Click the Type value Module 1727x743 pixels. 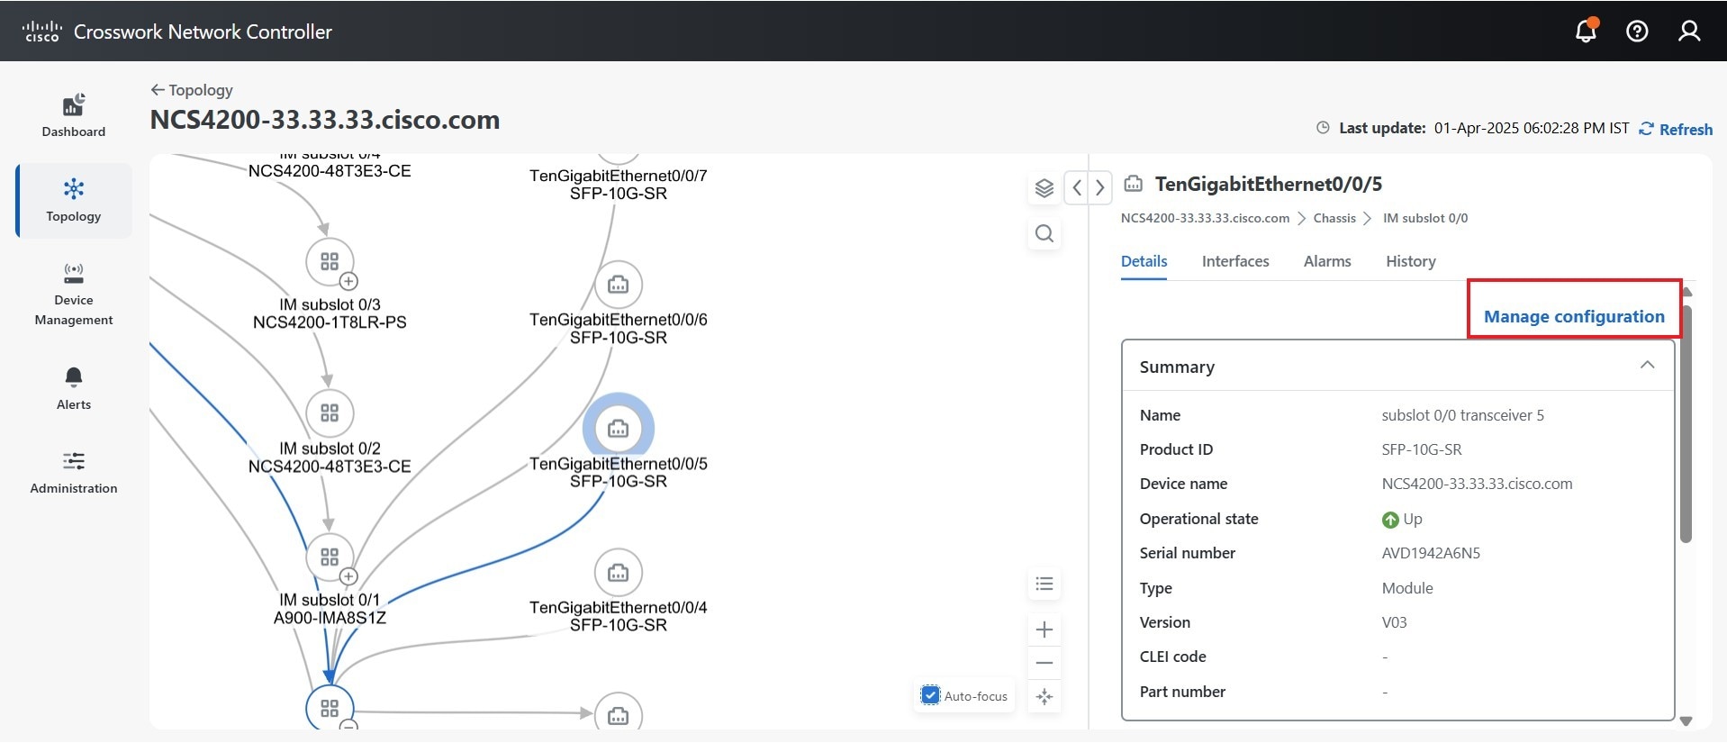1407,588
